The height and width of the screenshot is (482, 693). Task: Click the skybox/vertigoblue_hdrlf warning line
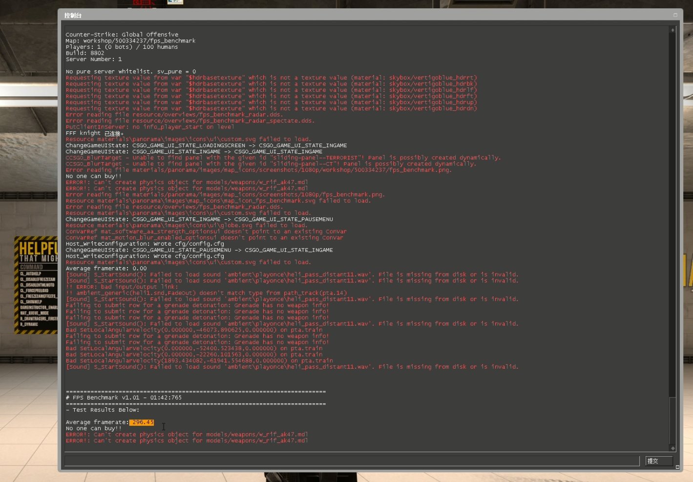(x=272, y=90)
